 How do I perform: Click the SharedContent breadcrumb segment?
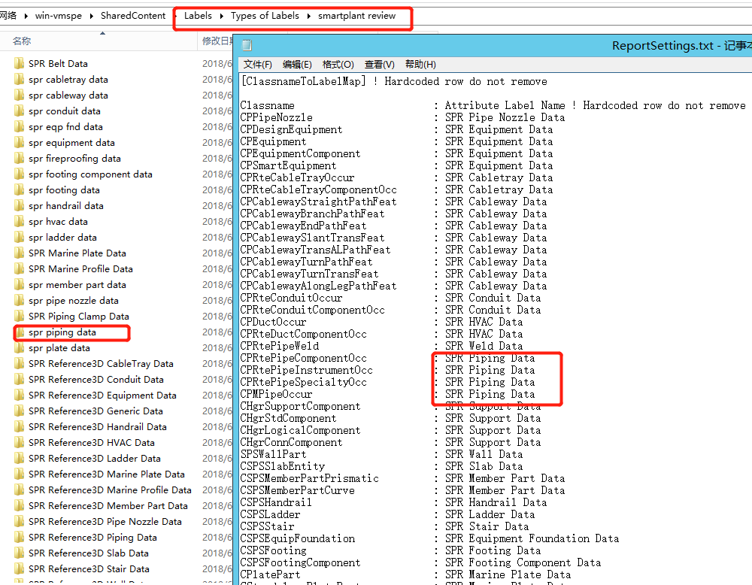click(133, 16)
